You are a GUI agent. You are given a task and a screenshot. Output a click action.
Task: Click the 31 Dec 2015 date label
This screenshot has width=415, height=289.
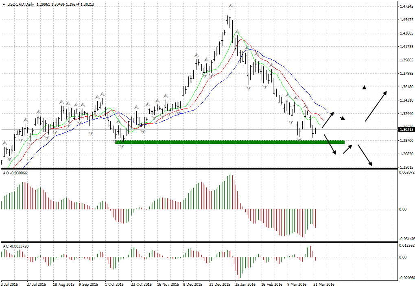pyautogui.click(x=221, y=285)
